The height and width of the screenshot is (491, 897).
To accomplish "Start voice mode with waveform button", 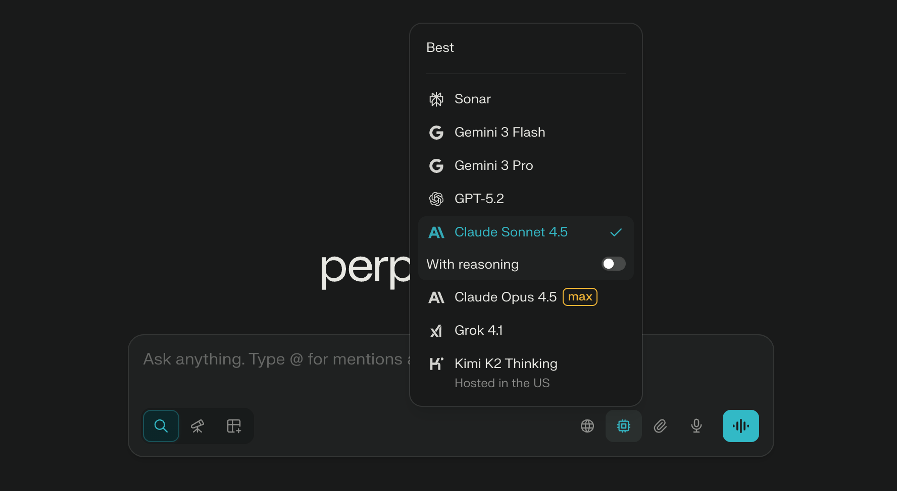I will (740, 426).
